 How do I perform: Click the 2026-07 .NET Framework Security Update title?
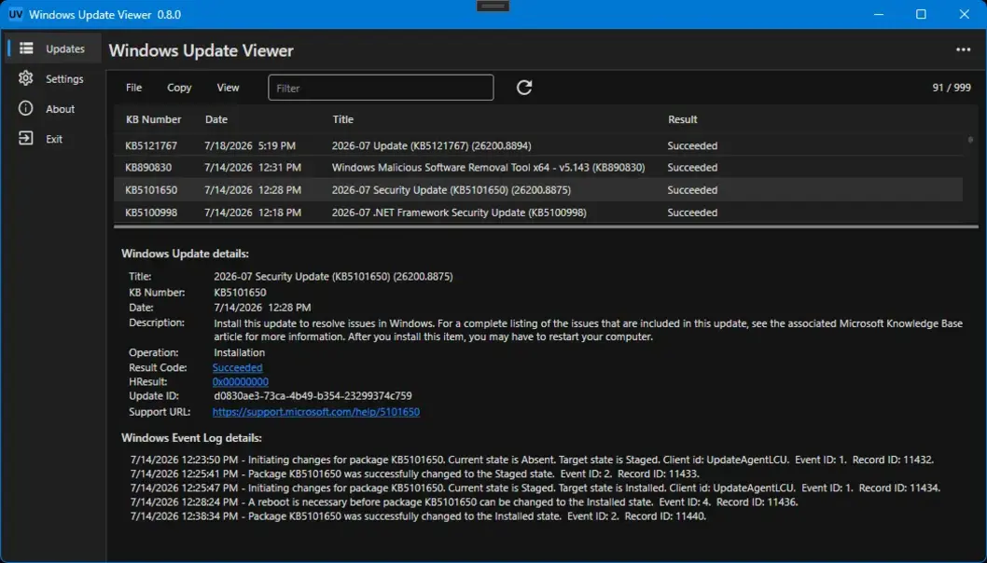click(x=459, y=213)
